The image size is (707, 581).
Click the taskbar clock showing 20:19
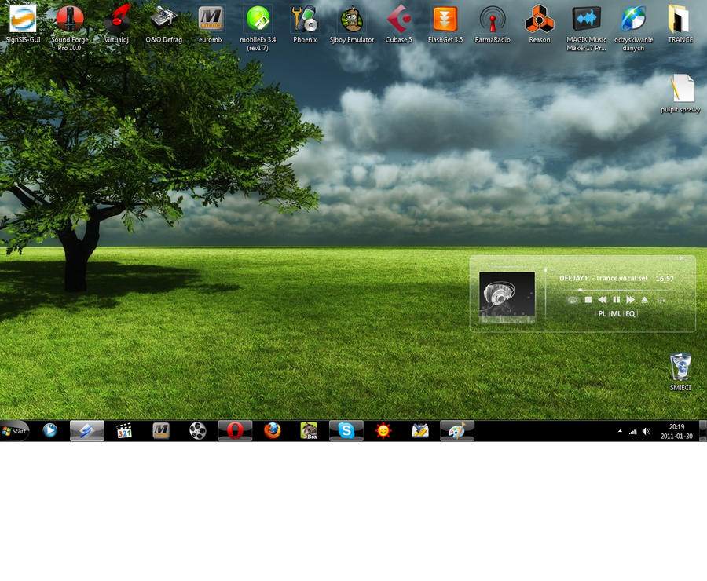tap(676, 431)
